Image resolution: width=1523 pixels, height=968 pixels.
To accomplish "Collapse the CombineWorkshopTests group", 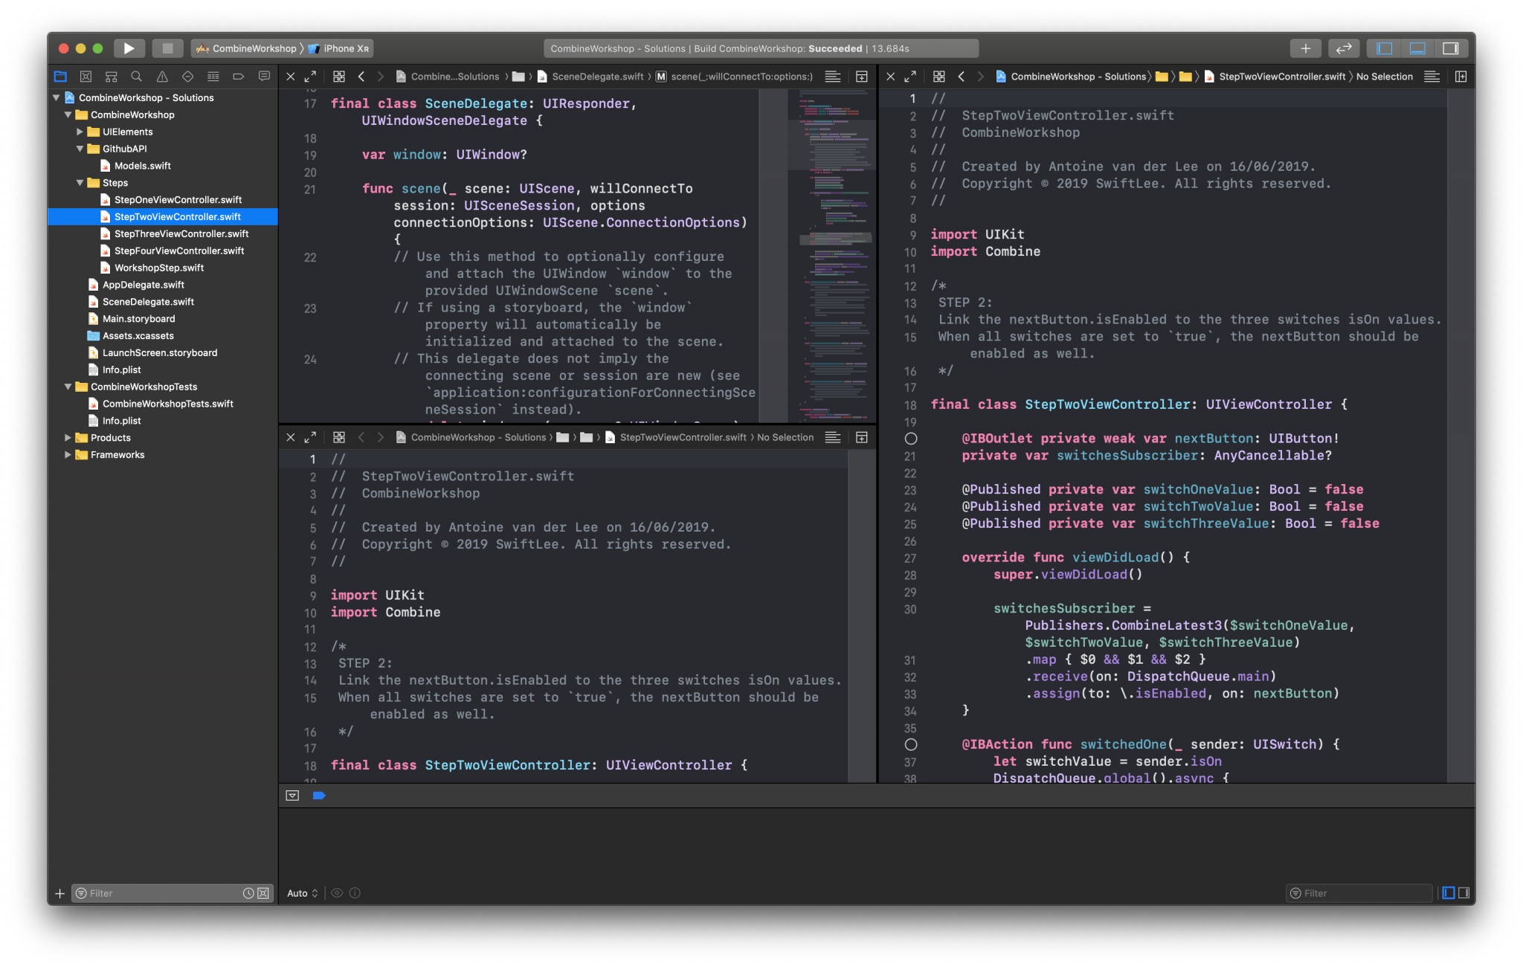I will click(68, 387).
